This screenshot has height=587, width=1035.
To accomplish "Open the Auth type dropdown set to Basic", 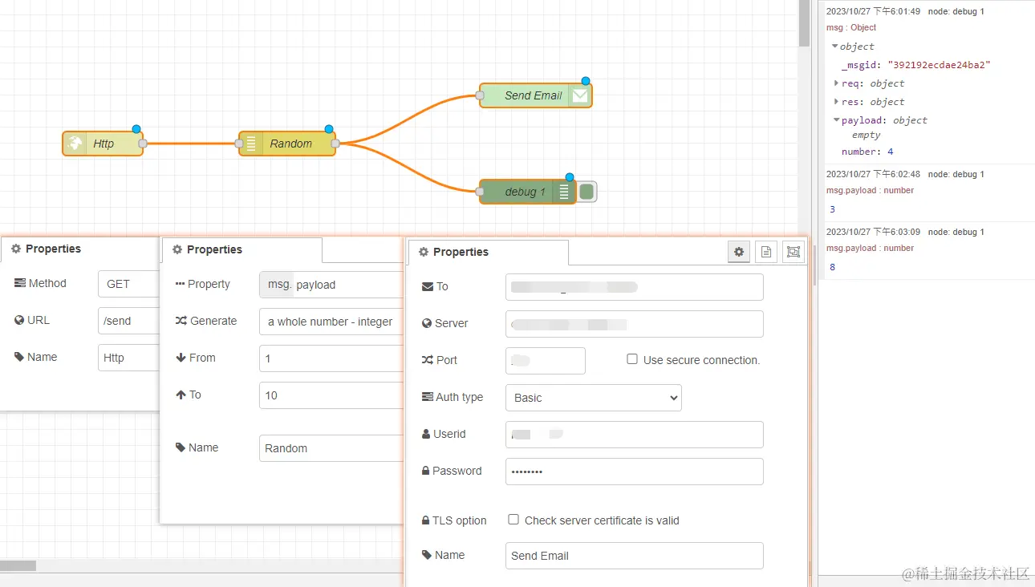I will coord(594,398).
